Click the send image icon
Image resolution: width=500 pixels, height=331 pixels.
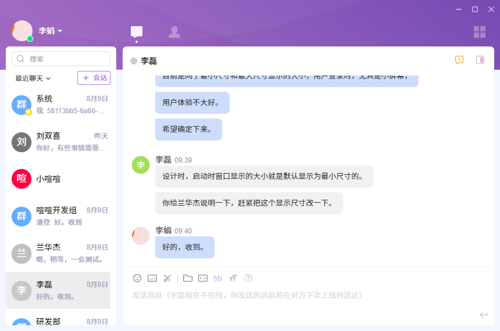pyautogui.click(x=152, y=278)
